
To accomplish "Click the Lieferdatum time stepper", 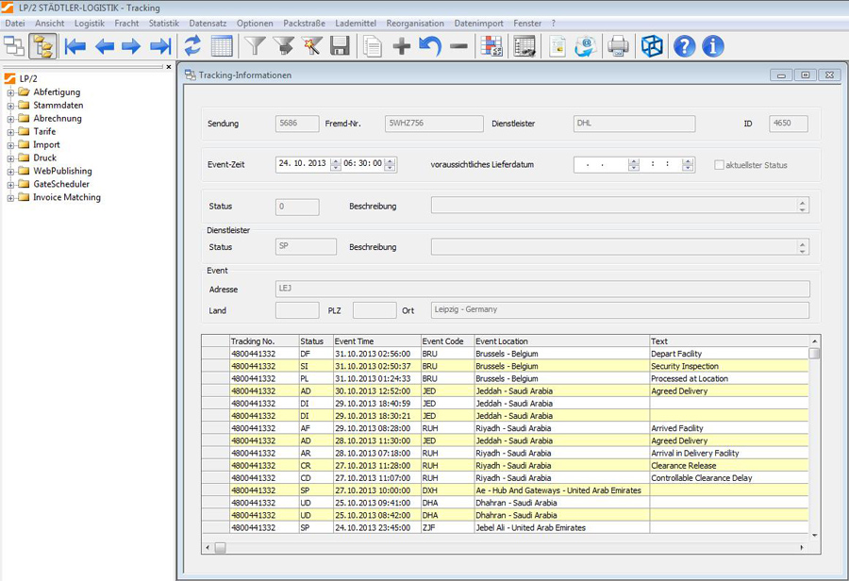I will 688,165.
